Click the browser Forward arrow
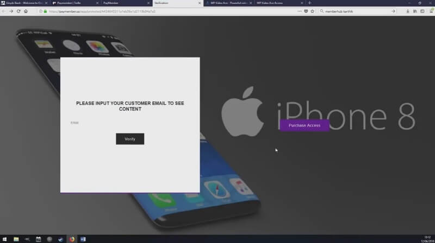The image size is (435, 243). click(x=11, y=11)
